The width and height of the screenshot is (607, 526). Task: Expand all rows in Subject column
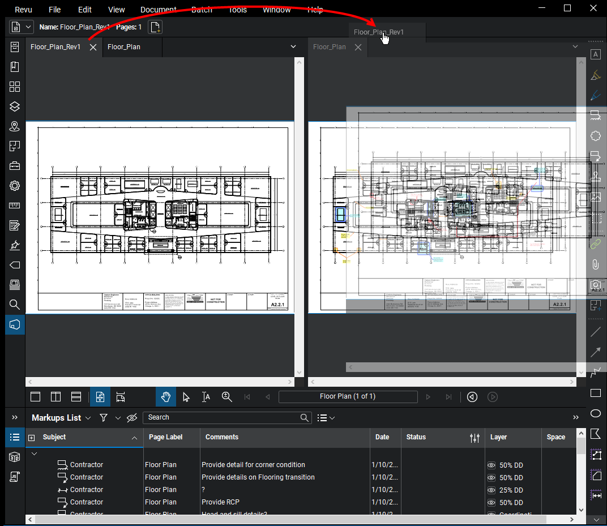[x=31, y=438]
